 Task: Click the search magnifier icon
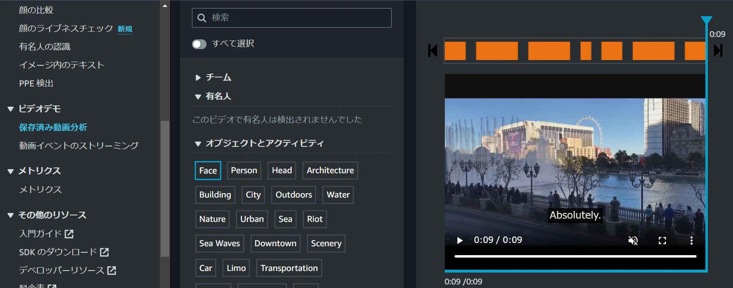coord(202,18)
